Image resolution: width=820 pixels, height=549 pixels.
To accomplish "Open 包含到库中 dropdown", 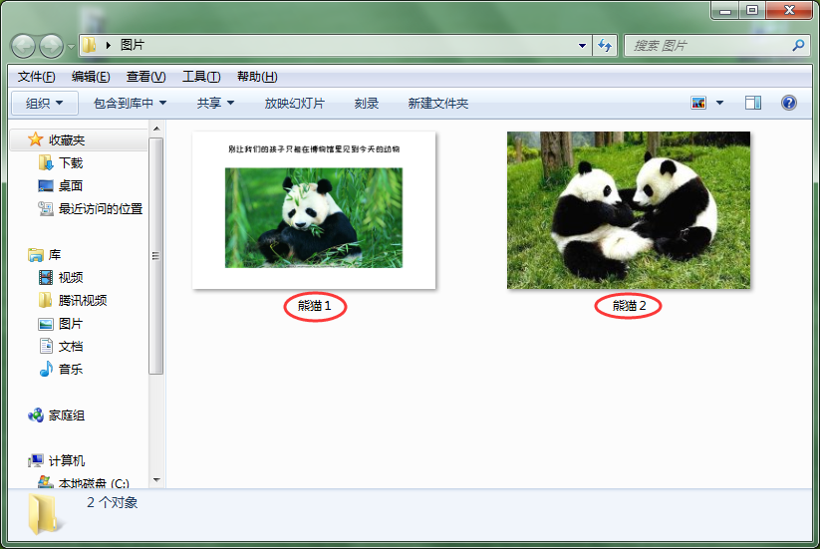I will 130,103.
